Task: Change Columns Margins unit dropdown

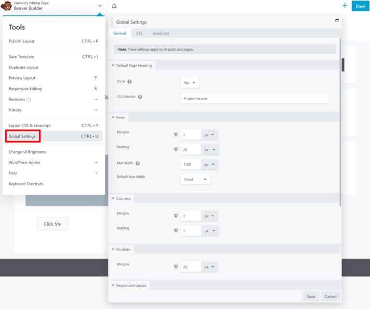Action: pos(209,216)
